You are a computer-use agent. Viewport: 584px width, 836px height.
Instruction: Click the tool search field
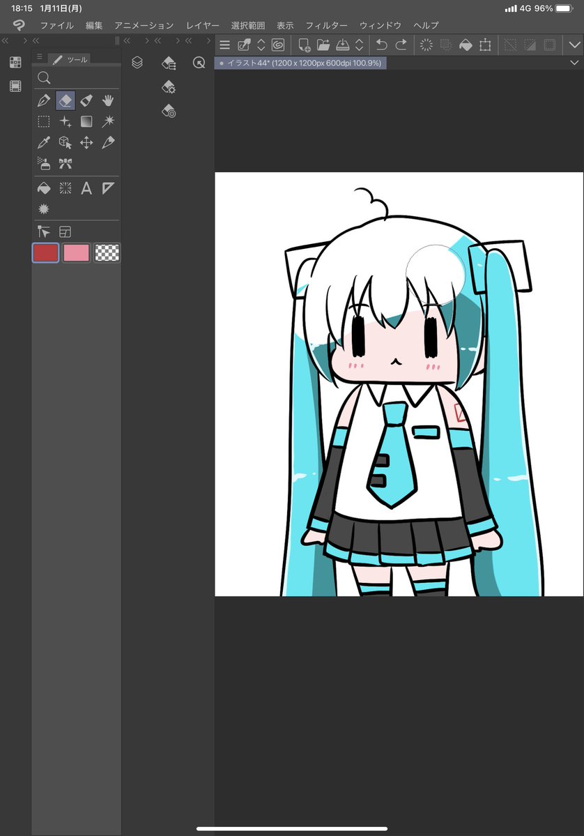click(x=77, y=77)
